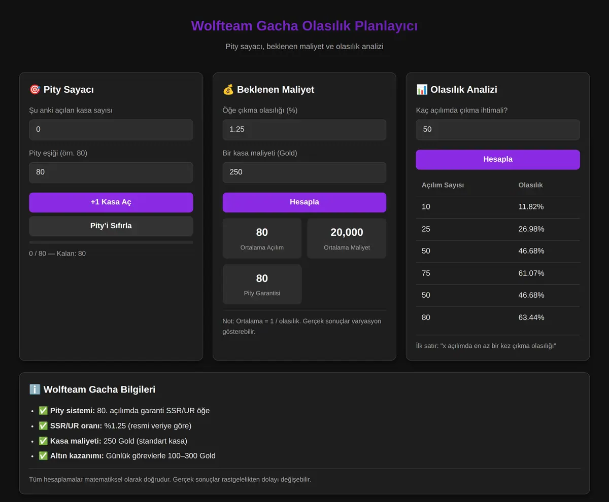Click the "İlk satır" table footnote

(486, 346)
